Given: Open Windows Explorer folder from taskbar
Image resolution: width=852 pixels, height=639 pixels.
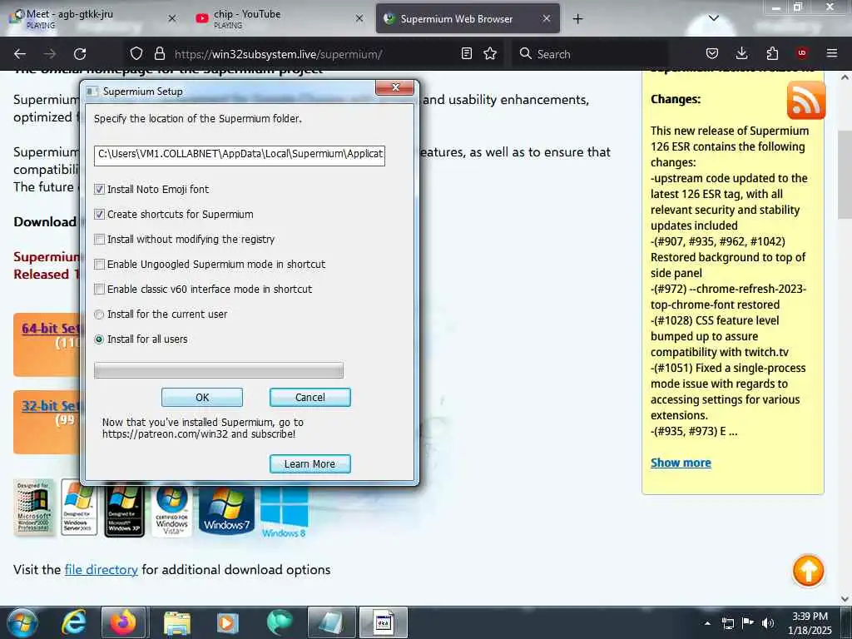Looking at the screenshot, I should point(176,622).
